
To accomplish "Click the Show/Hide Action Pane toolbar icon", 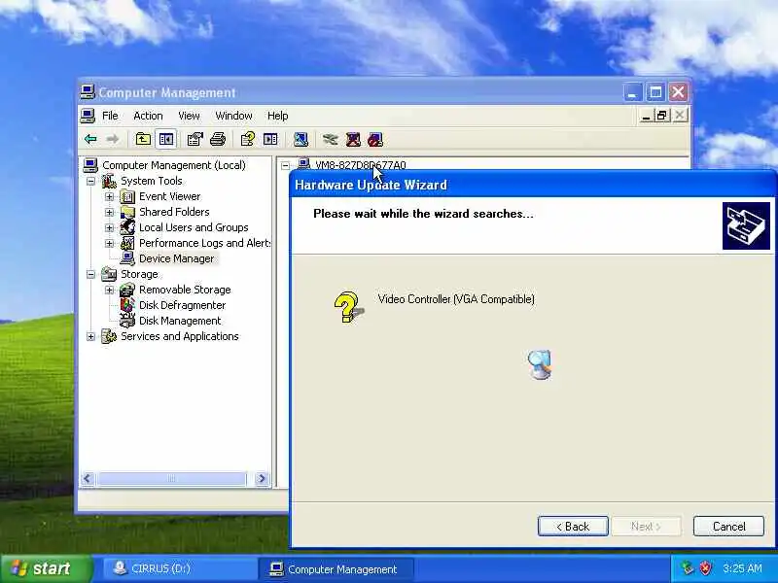I will (270, 139).
